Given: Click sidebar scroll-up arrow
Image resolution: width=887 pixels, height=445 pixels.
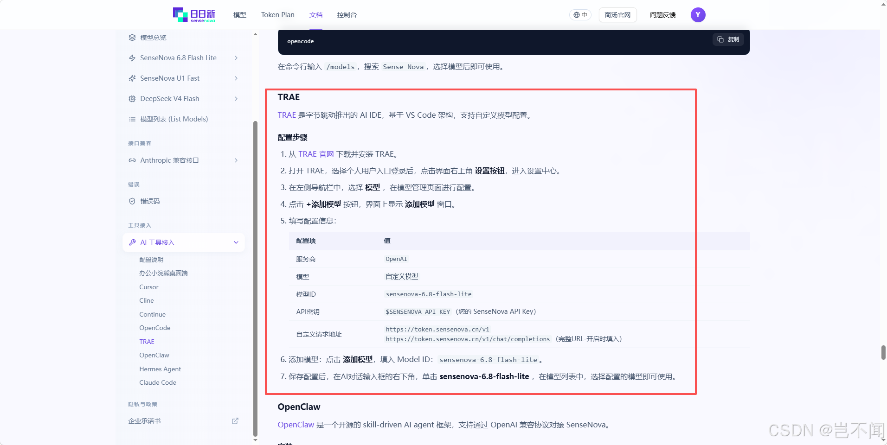Looking at the screenshot, I should click(255, 34).
